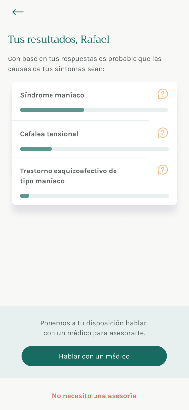
Task: Click the Cefalea tensional probability bar fill
Action: pyautogui.click(x=36, y=149)
